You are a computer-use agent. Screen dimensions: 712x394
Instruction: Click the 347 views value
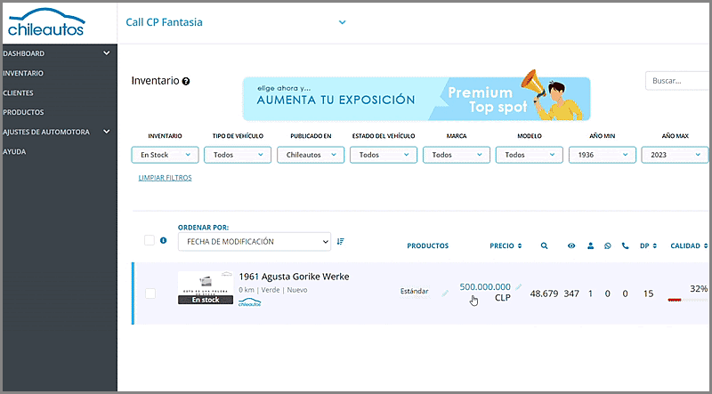click(x=571, y=293)
